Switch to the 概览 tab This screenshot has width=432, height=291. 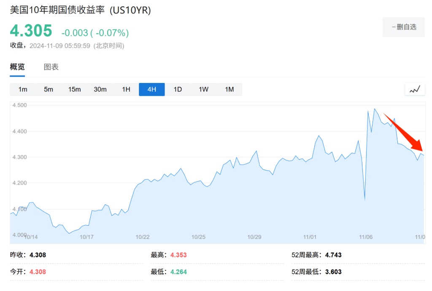tap(17, 67)
